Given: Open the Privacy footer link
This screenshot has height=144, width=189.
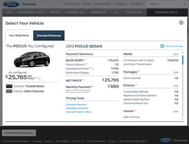Looking at the screenshot, I should coord(112,141).
